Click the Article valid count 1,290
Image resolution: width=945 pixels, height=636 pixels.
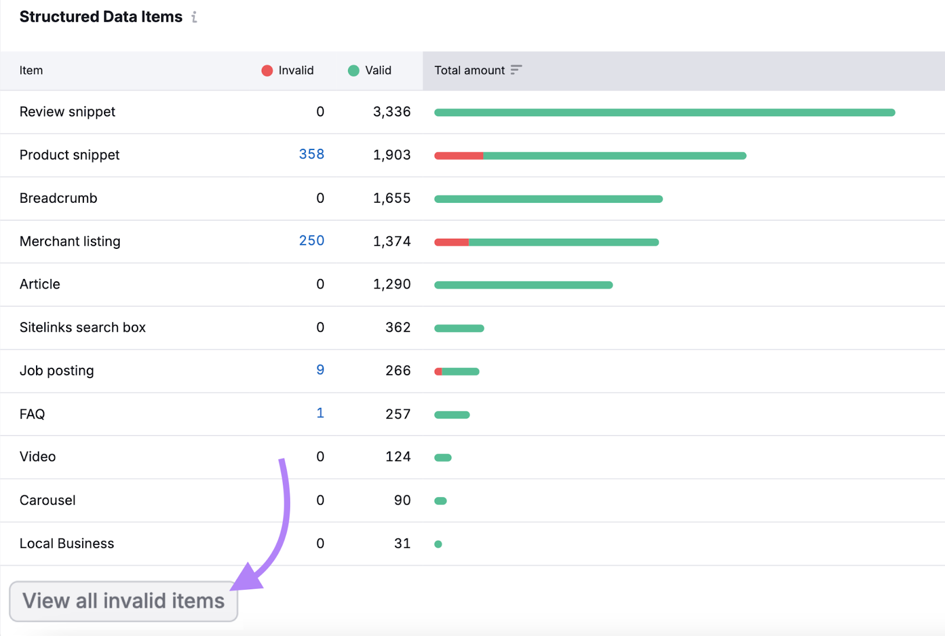point(392,284)
